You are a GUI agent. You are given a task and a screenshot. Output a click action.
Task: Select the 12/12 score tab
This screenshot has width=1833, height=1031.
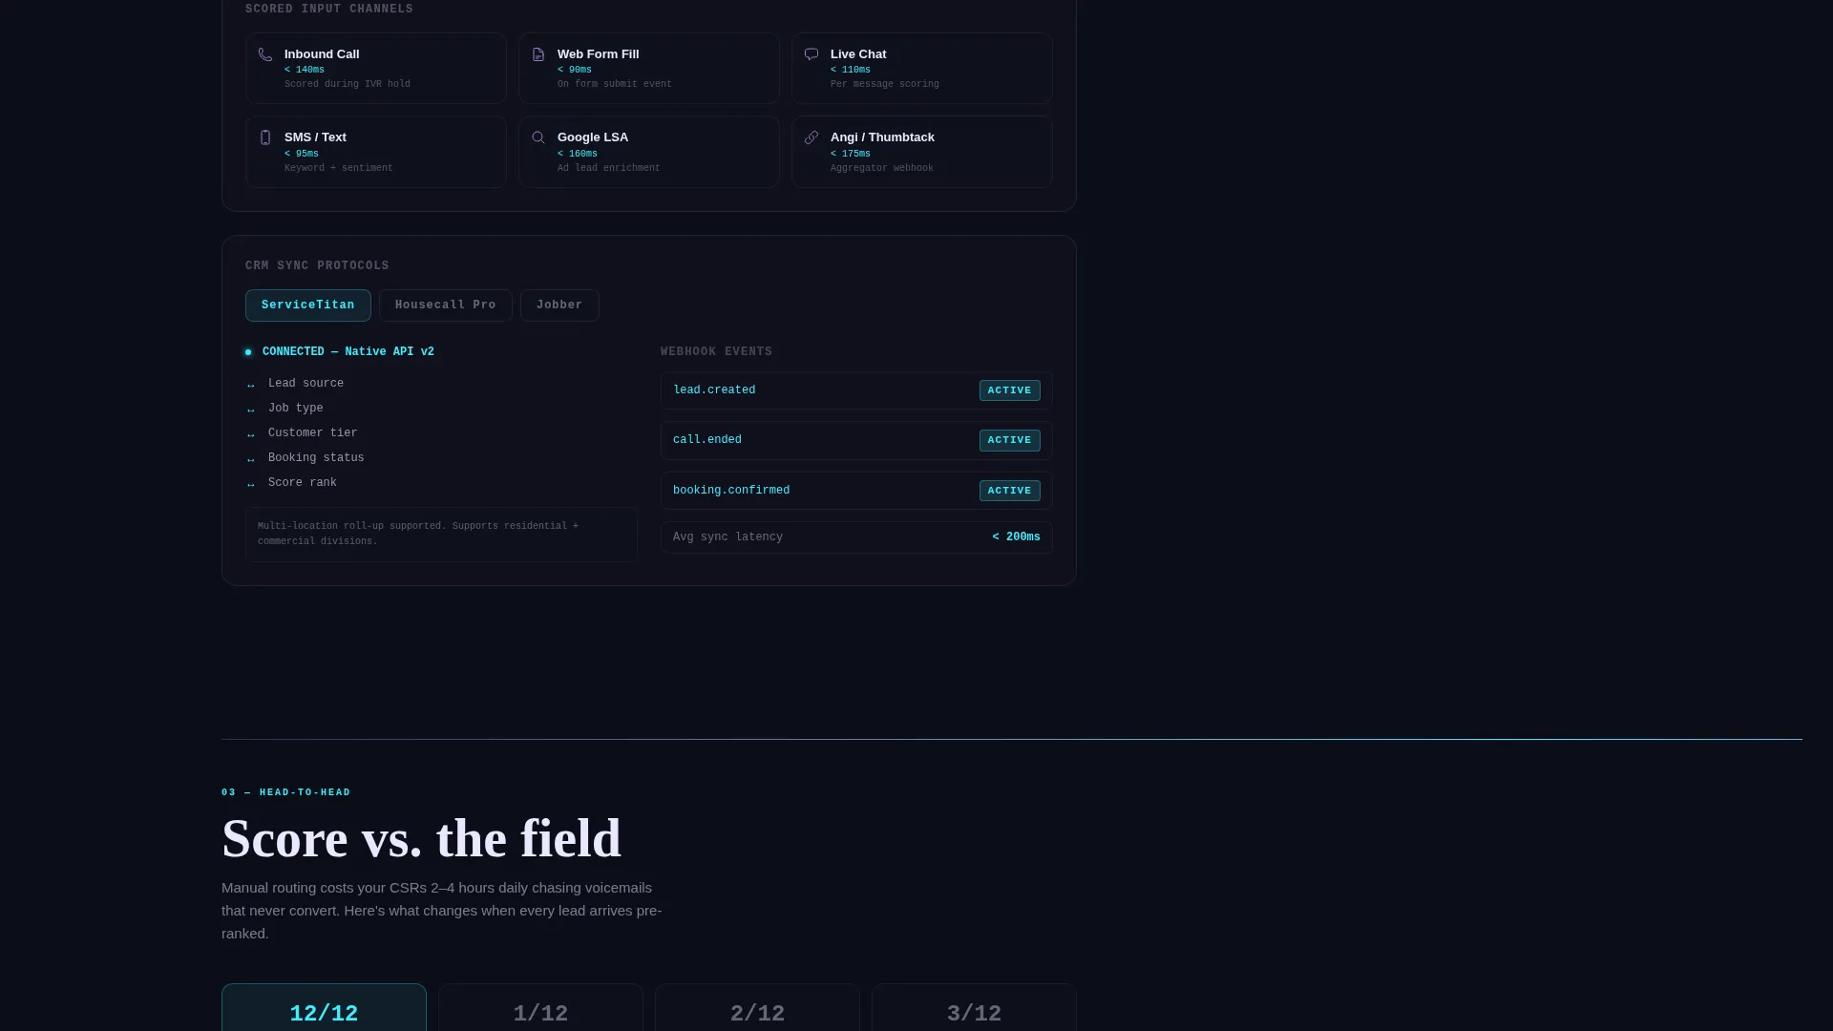pos(324,1008)
